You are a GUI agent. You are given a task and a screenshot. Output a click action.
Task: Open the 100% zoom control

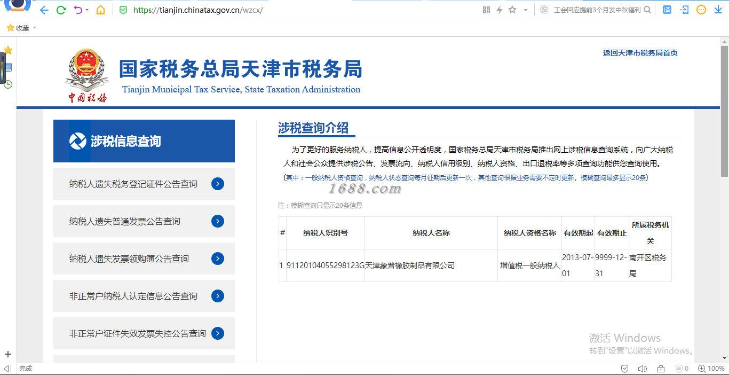(712, 369)
